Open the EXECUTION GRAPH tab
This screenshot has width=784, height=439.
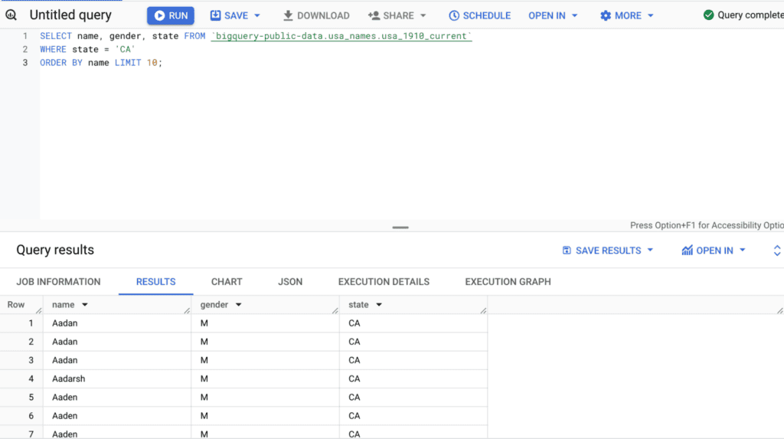[x=508, y=282]
